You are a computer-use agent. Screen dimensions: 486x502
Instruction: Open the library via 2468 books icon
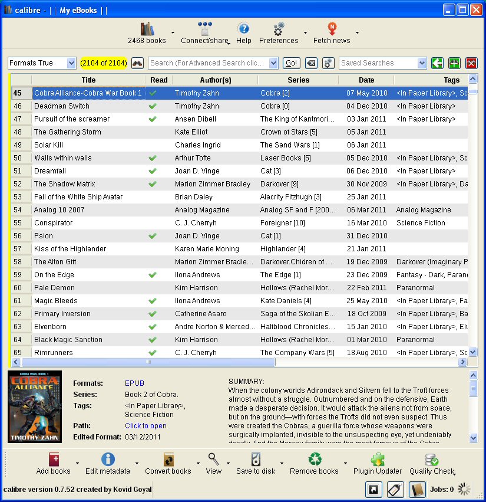pos(147,29)
